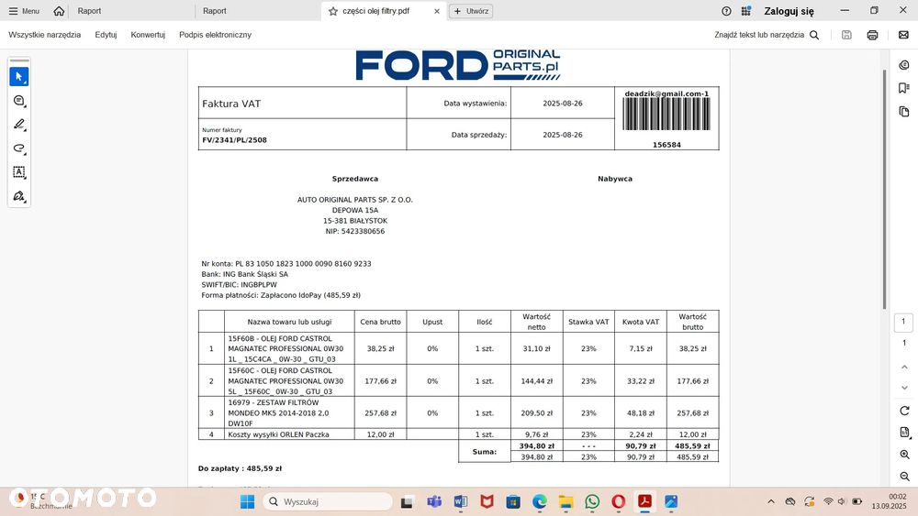
Task: Expand the hidden system tray icons
Action: pyautogui.click(x=771, y=501)
